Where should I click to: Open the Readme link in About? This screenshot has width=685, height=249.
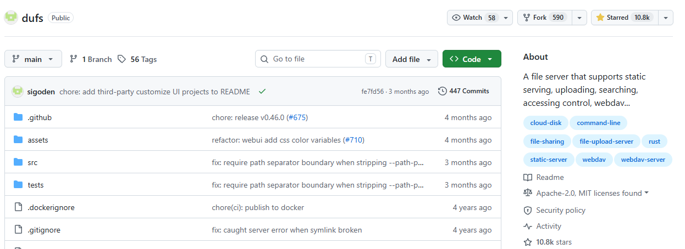pyautogui.click(x=550, y=177)
